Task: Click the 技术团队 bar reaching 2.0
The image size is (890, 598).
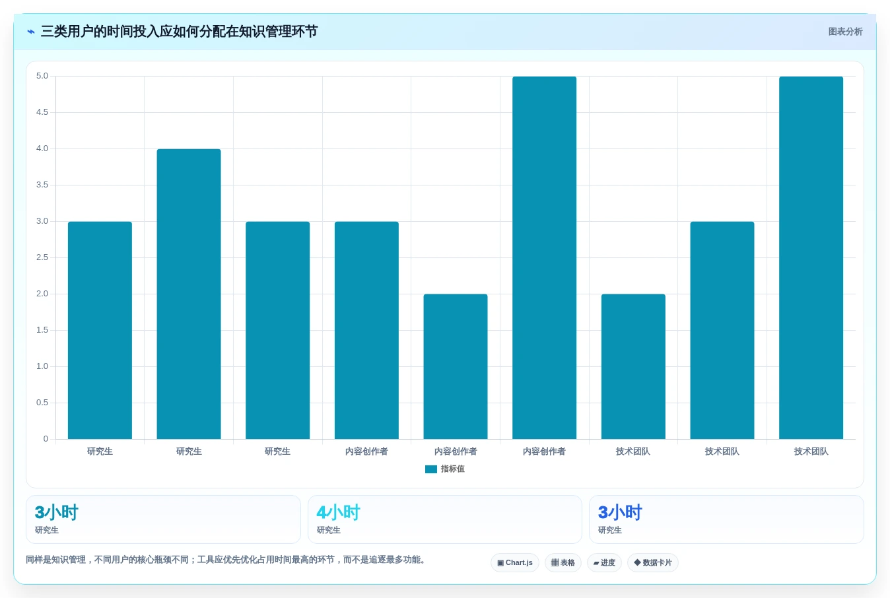Action: pyautogui.click(x=633, y=366)
